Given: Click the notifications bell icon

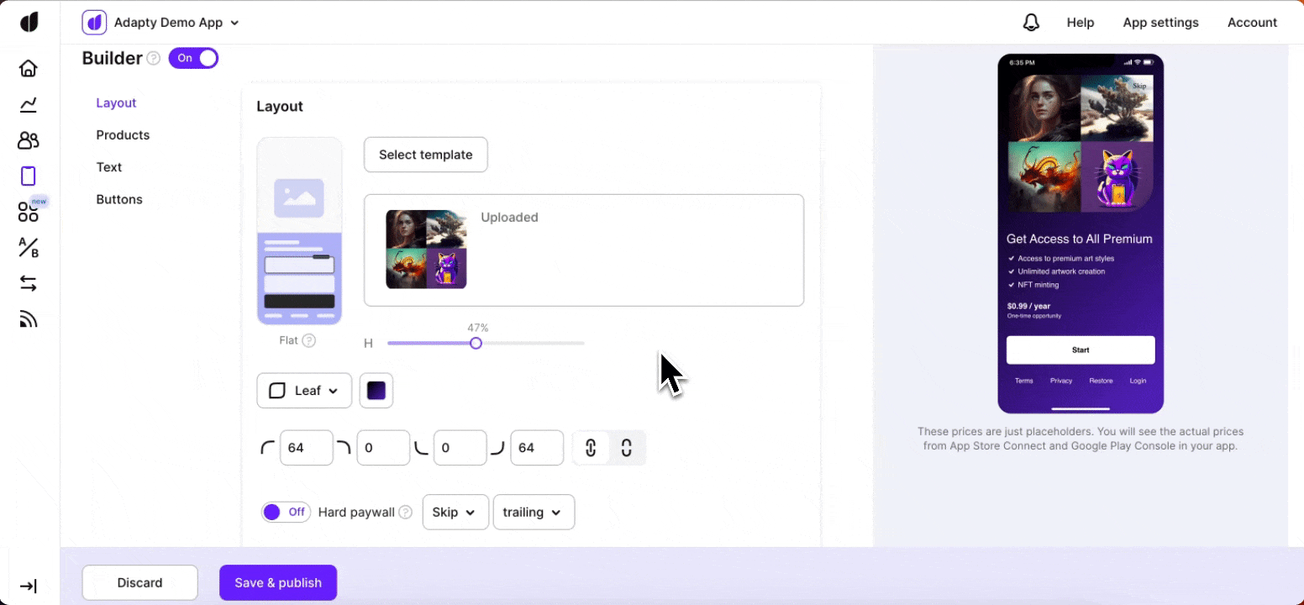Looking at the screenshot, I should pos(1031,23).
